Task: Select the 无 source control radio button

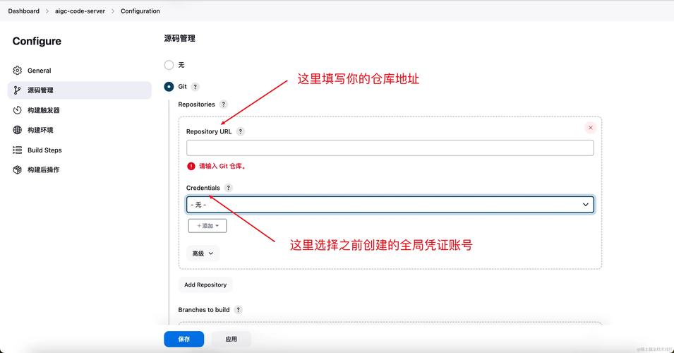Action: [169, 65]
